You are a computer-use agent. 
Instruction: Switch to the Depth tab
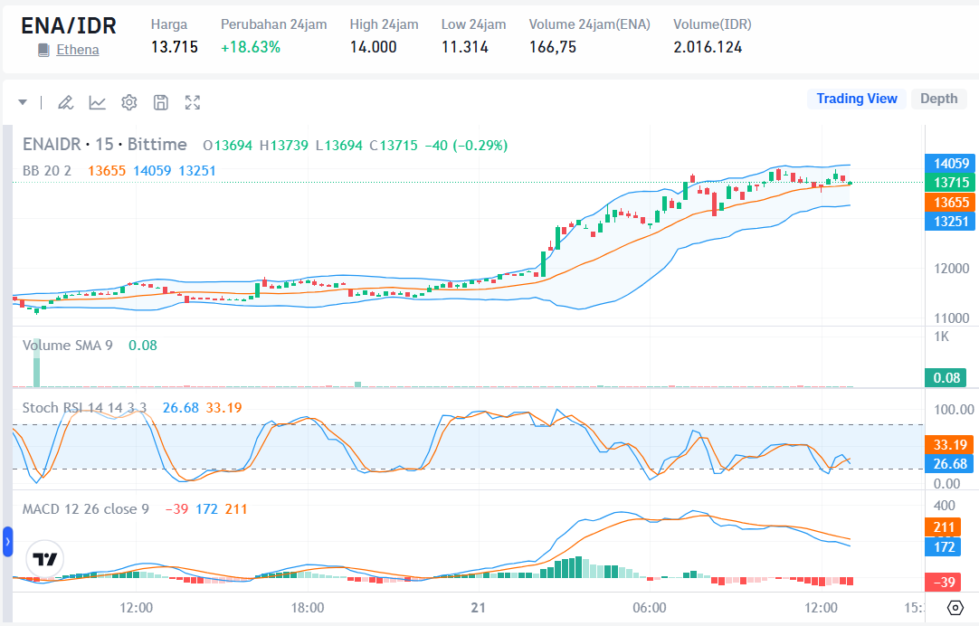[x=938, y=99]
